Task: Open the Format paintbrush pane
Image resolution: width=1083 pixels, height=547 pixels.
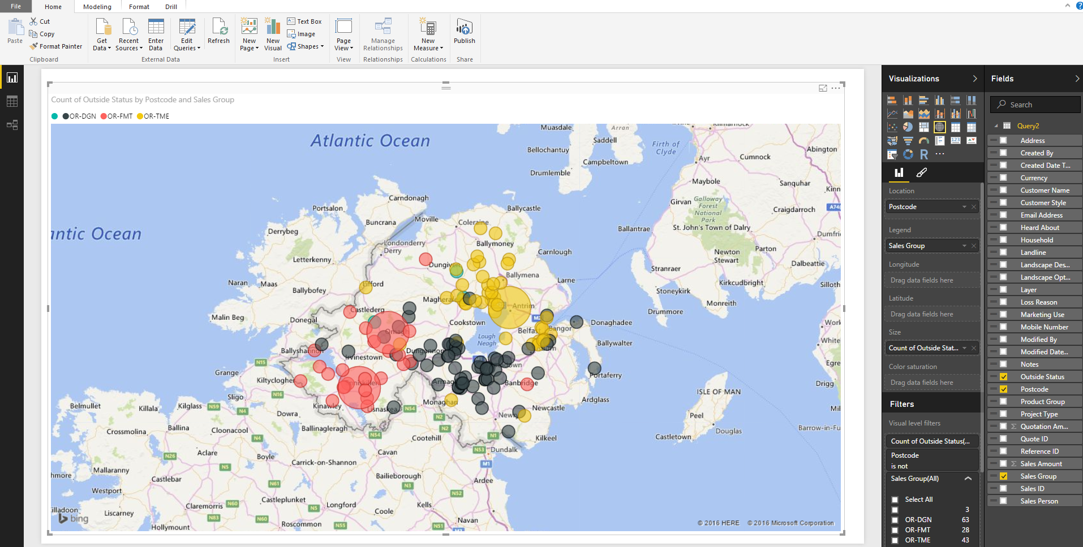Action: [x=922, y=173]
